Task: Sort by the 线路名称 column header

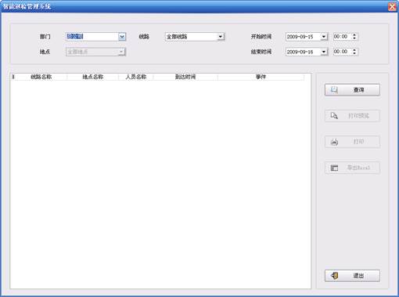Action: (x=41, y=77)
